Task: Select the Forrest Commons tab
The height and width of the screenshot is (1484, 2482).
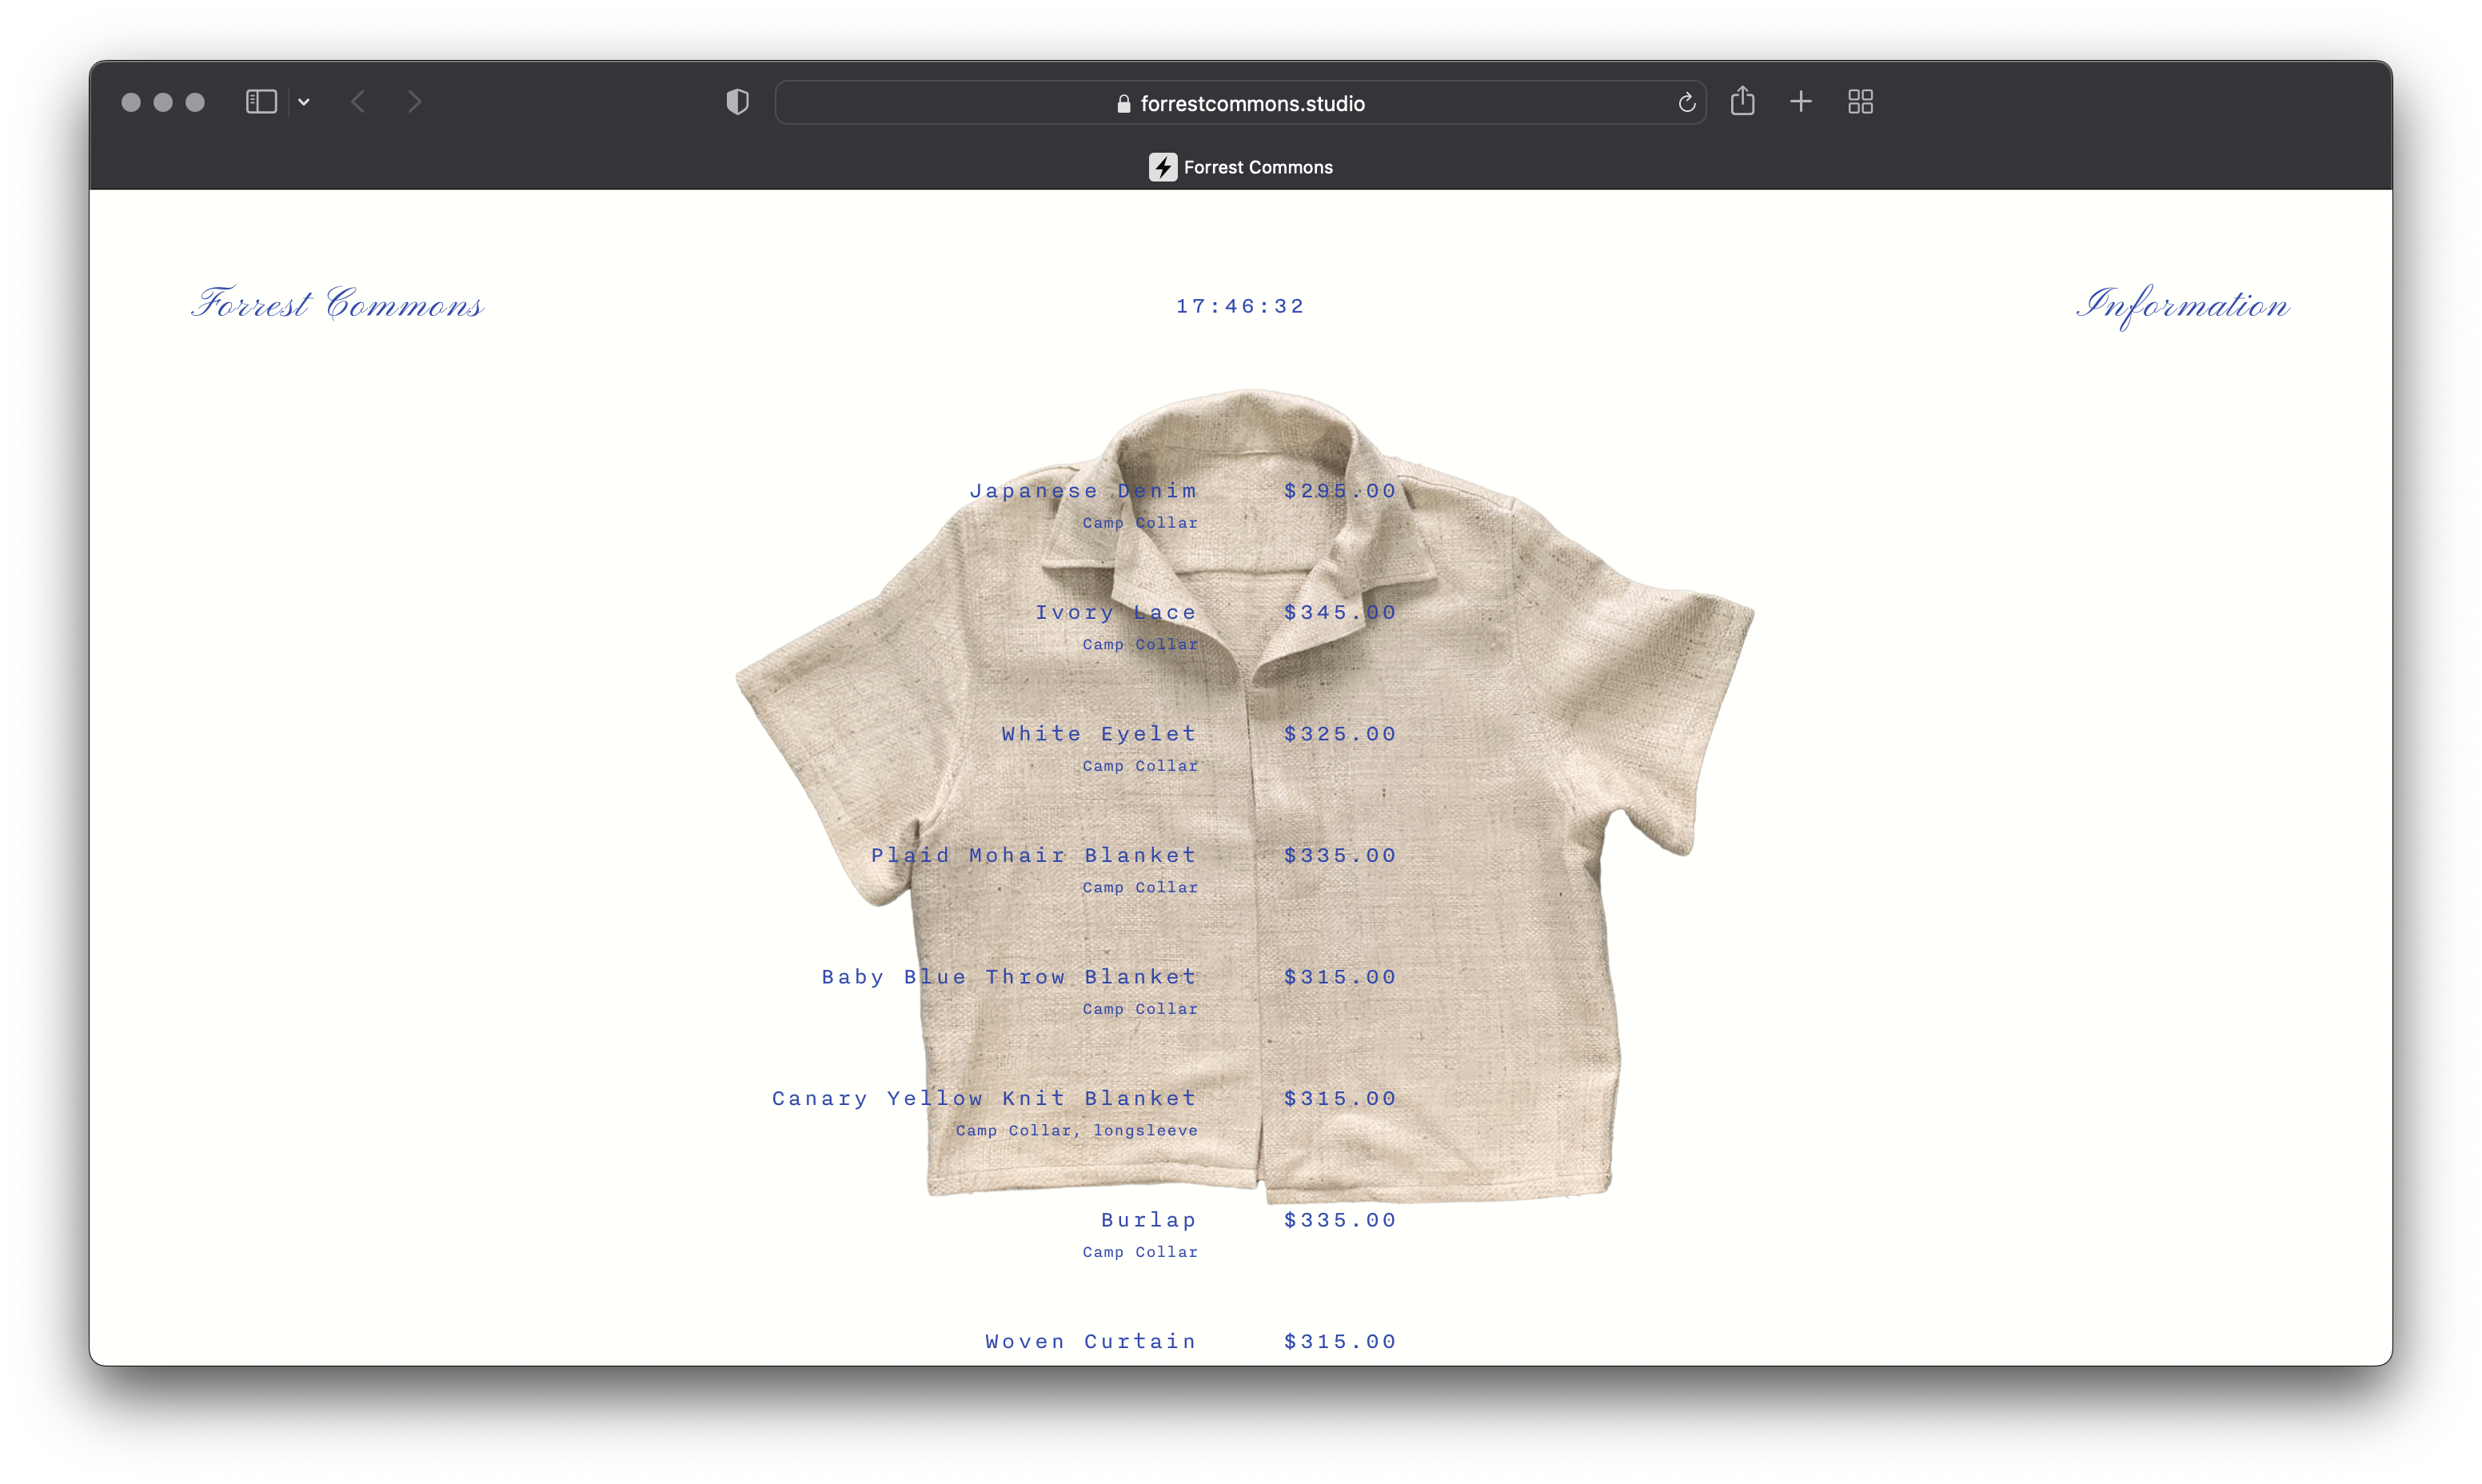Action: tap(1240, 167)
